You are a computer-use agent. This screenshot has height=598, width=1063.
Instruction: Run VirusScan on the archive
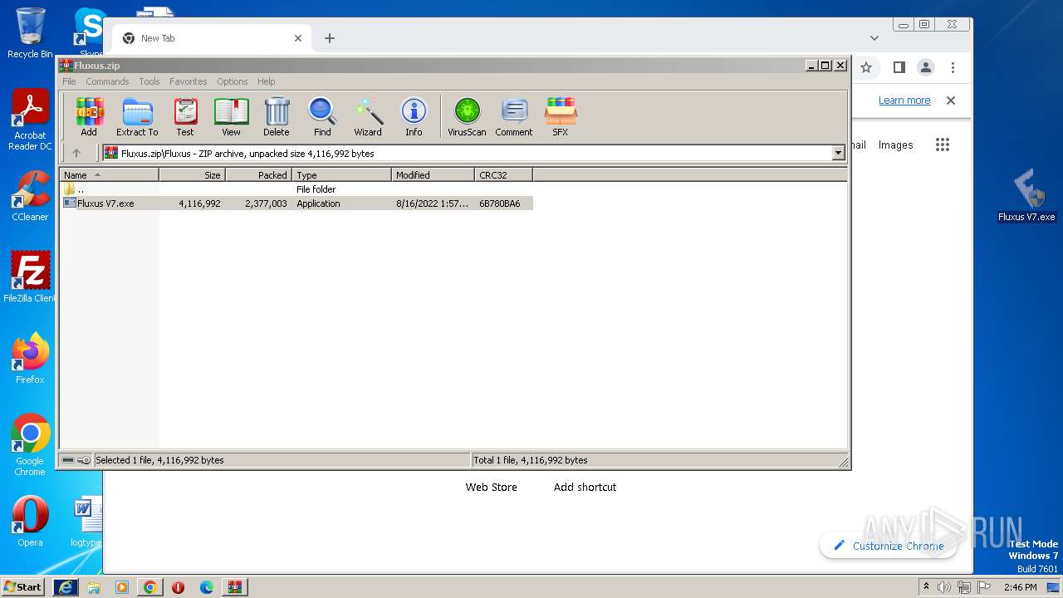pyautogui.click(x=467, y=116)
